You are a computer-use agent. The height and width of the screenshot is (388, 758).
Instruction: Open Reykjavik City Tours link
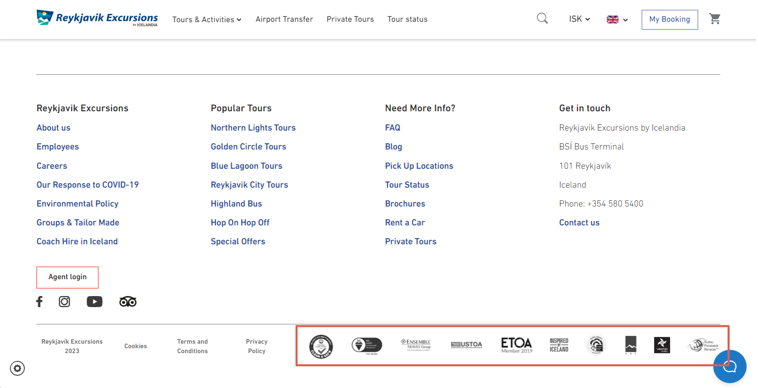click(249, 185)
